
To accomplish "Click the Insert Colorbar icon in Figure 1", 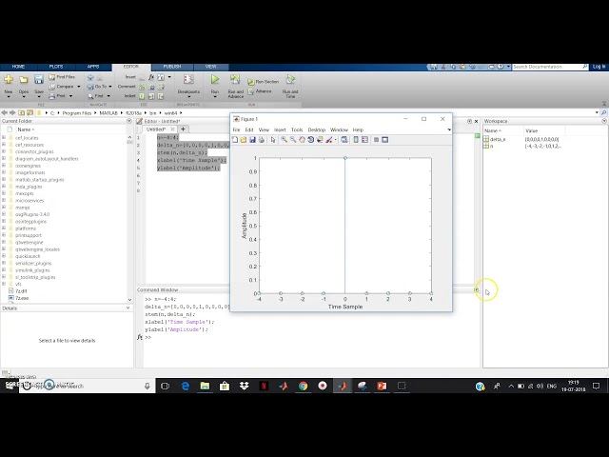I will click(x=356, y=140).
